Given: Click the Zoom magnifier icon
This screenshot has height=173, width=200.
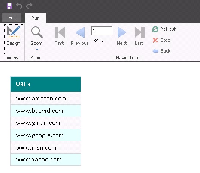Looking at the screenshot, I should tap(37, 32).
